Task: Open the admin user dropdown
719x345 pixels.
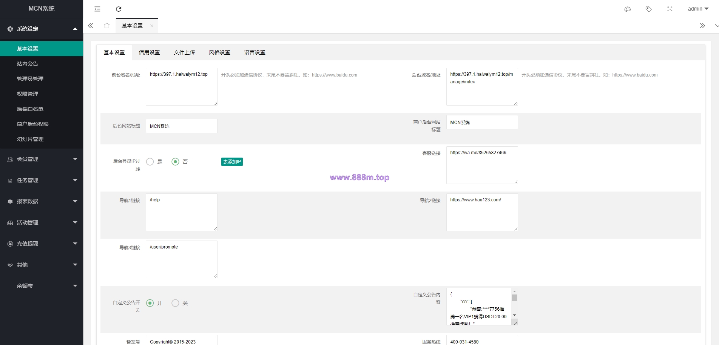Action: coord(698,9)
